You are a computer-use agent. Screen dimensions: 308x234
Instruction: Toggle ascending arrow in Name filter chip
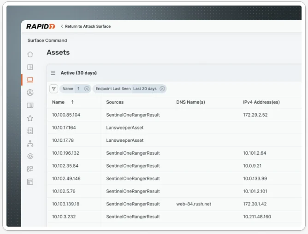click(78, 89)
